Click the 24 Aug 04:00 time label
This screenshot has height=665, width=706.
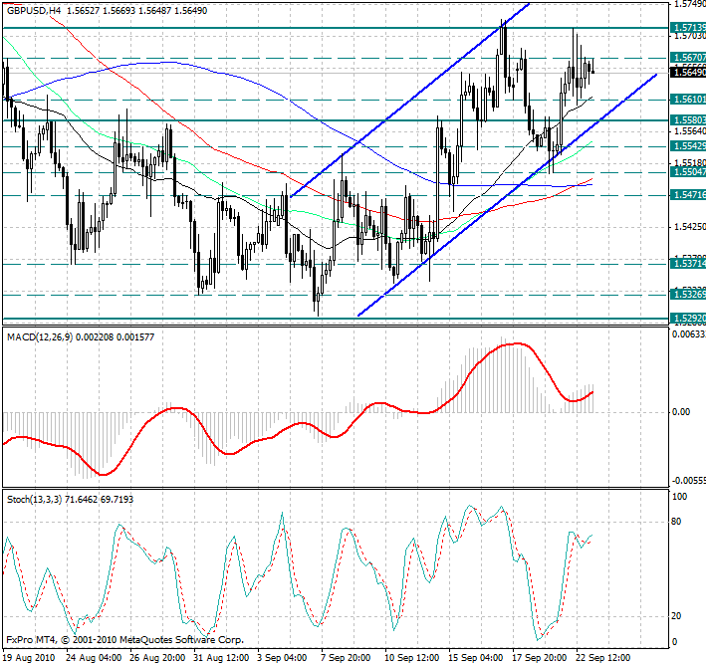tap(94, 658)
